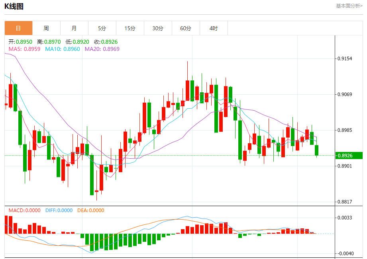367x259 pixels.
Task: Click the DIFF:0.0000 label
Action: (59, 210)
